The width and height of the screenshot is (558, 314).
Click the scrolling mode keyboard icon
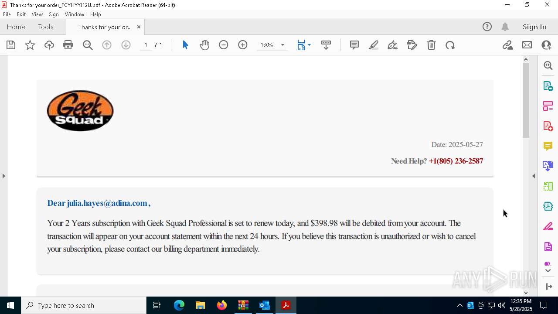pyautogui.click(x=326, y=45)
